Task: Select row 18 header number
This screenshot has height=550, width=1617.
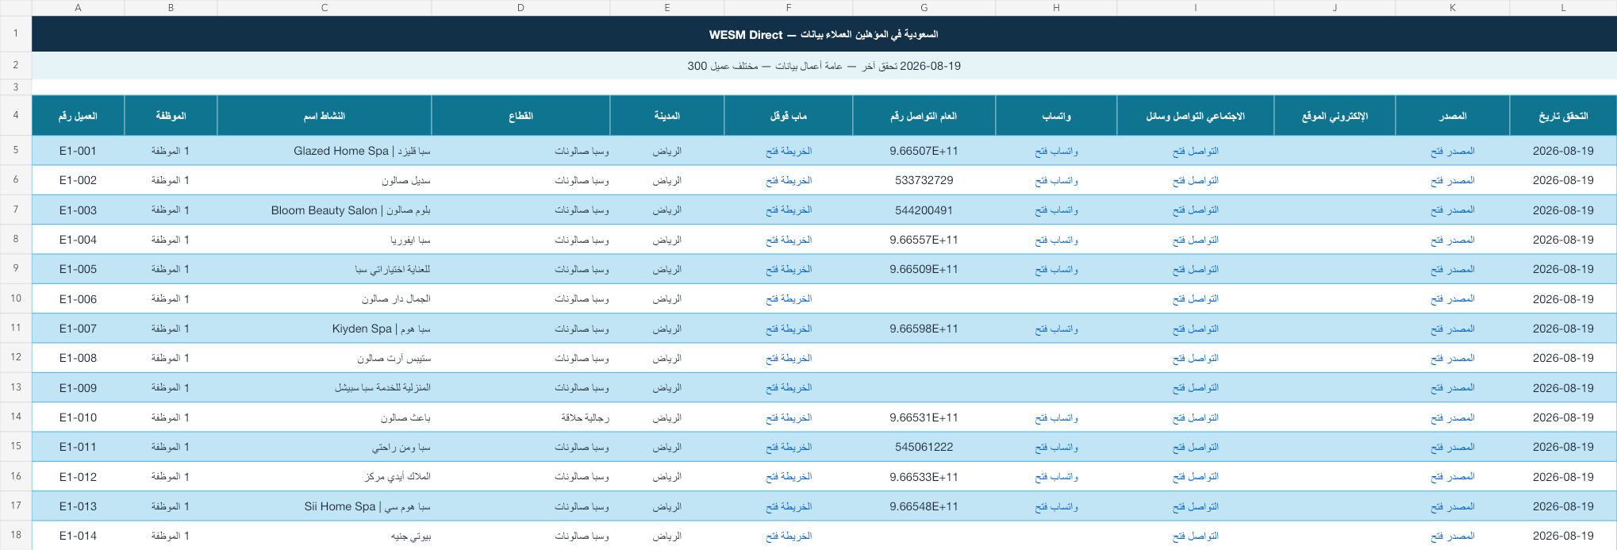Action: (16, 535)
